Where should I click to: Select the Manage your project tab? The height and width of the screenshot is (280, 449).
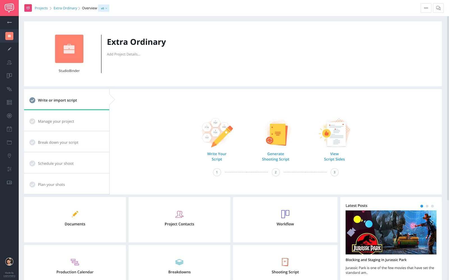(67, 121)
